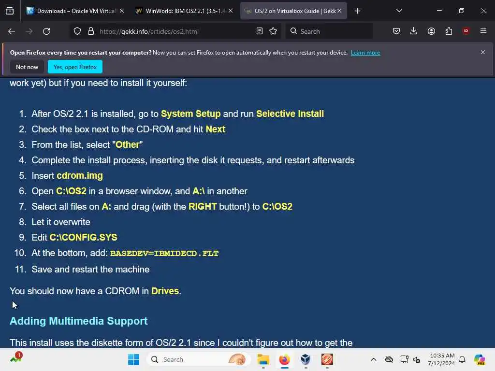Open File Explorer from taskbar
Screen dimensions: 495x371
[263, 359]
